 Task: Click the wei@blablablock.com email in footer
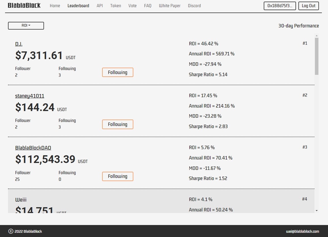pos(302,231)
